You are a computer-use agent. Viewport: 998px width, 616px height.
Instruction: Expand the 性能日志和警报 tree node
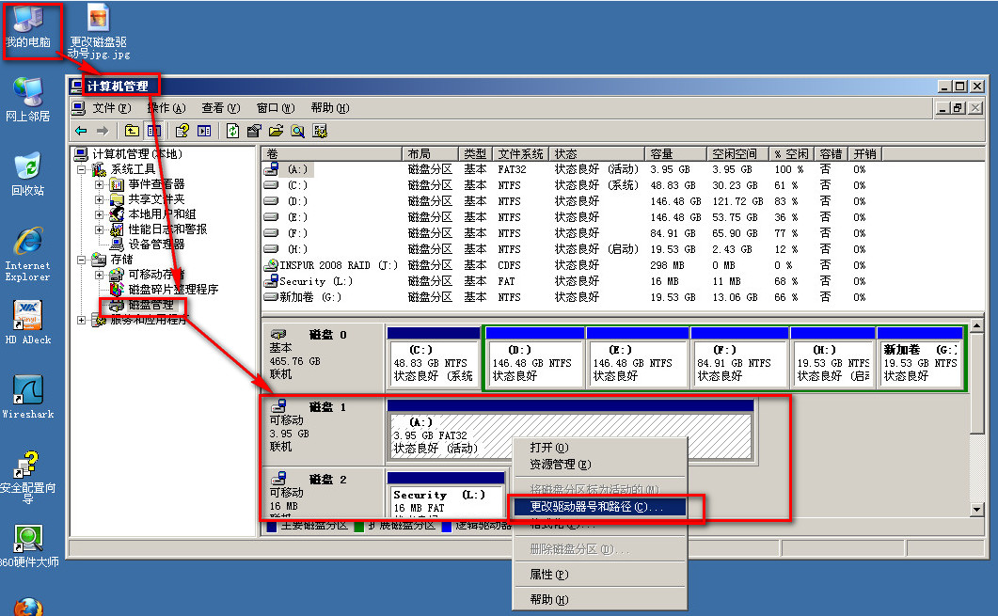[100, 229]
